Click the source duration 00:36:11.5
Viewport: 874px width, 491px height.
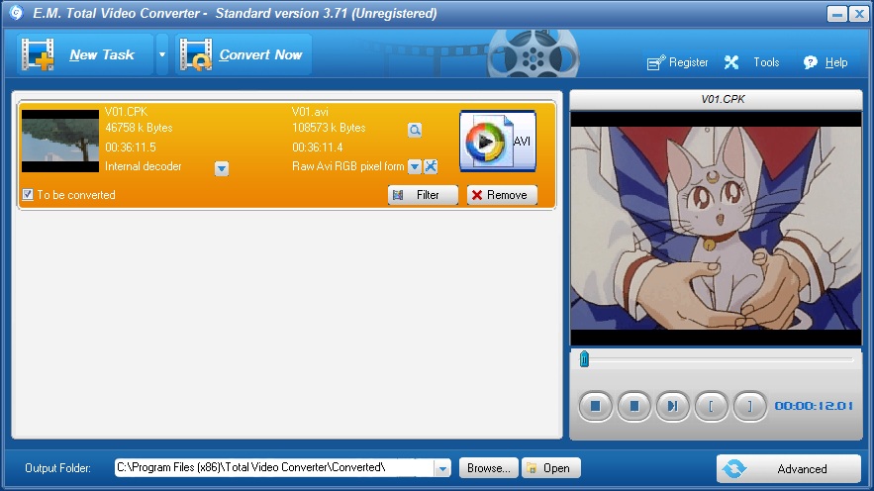point(131,147)
